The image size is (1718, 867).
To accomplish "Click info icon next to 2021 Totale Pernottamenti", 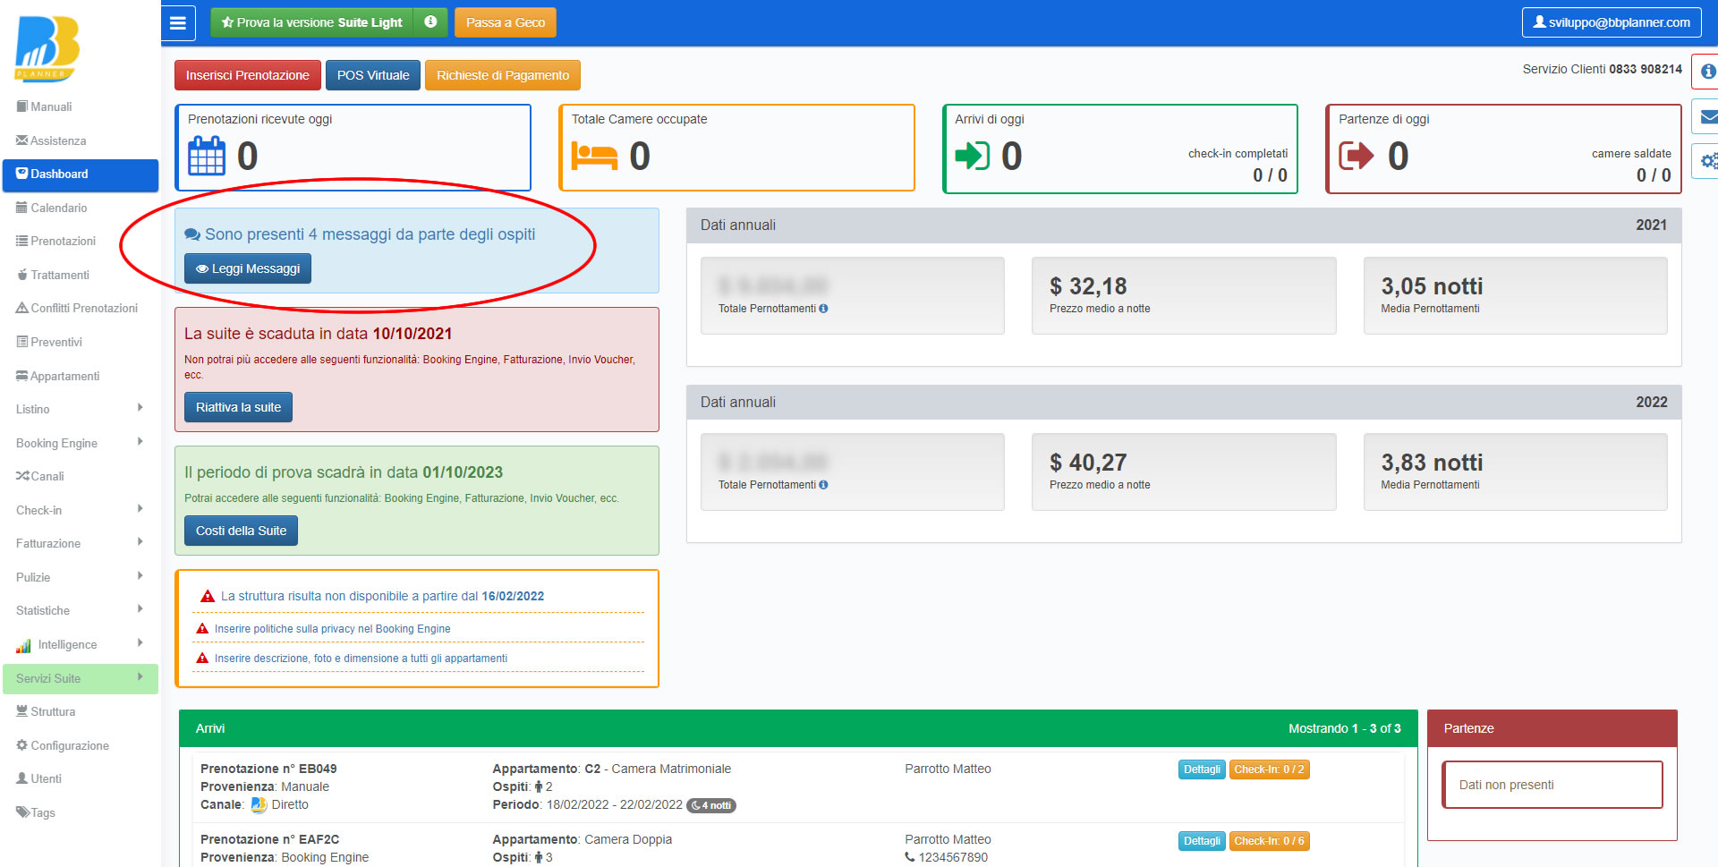I will click(823, 309).
